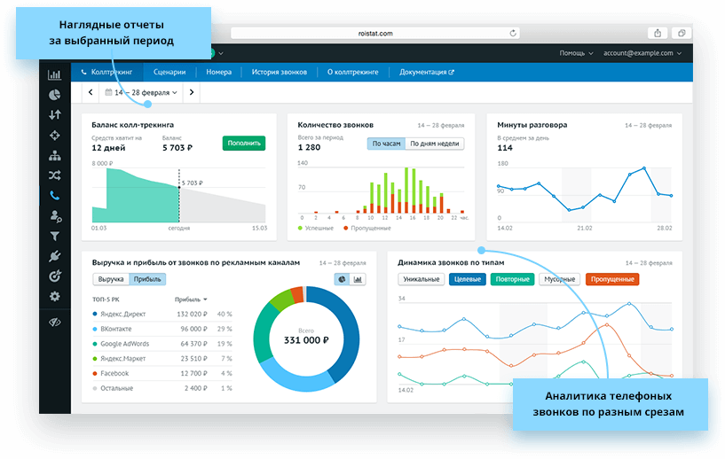
Task: Open the История звонков tab
Action: pos(279,72)
